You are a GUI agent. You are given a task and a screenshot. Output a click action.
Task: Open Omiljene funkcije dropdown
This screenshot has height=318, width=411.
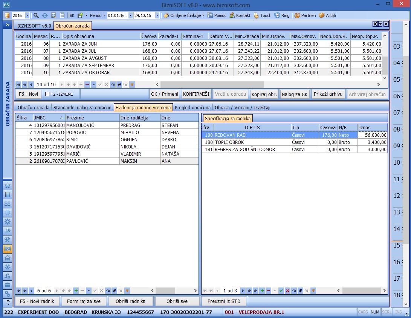pyautogui.click(x=184, y=15)
